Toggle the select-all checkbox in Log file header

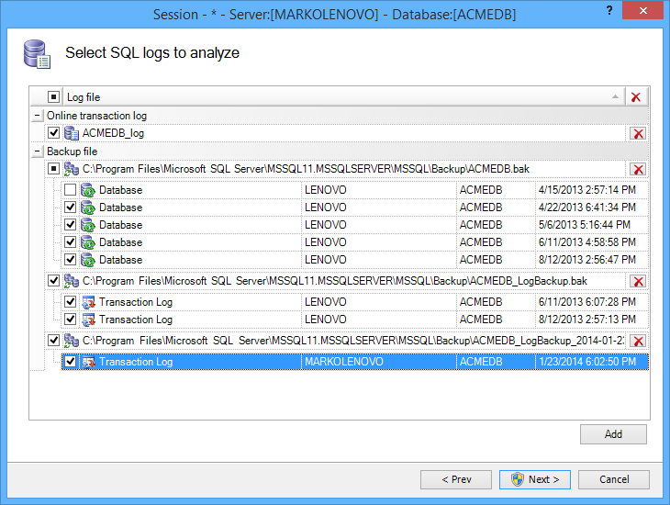point(53,97)
